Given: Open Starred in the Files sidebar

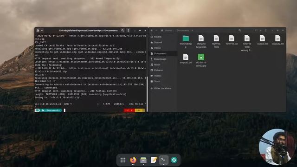Looking at the screenshot, I should pos(163,42).
